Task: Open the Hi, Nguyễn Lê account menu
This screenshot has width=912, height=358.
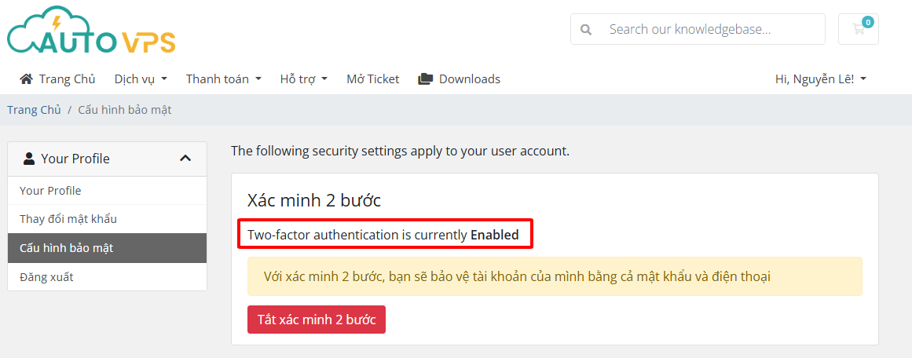Action: pyautogui.click(x=821, y=79)
